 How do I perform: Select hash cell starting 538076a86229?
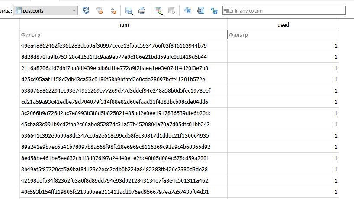(123, 91)
